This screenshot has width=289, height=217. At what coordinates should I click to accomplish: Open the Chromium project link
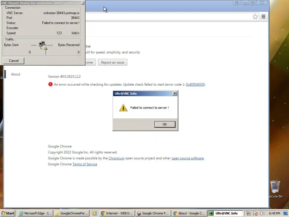116,158
